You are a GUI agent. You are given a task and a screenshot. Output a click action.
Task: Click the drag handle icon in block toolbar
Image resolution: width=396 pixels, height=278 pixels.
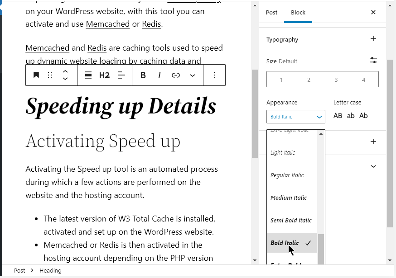click(50, 75)
